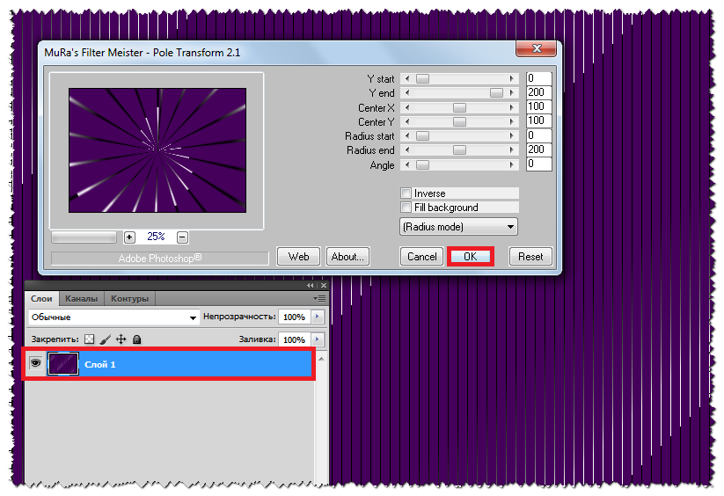Switch to the Слои tab

click(x=41, y=298)
